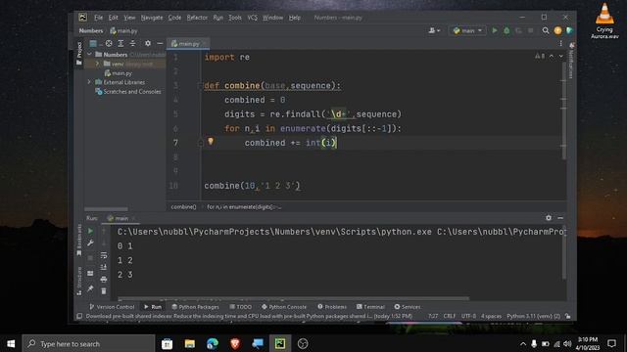This screenshot has height=352, width=627.
Task: Open the inspections warning widget
Action: pos(540,57)
